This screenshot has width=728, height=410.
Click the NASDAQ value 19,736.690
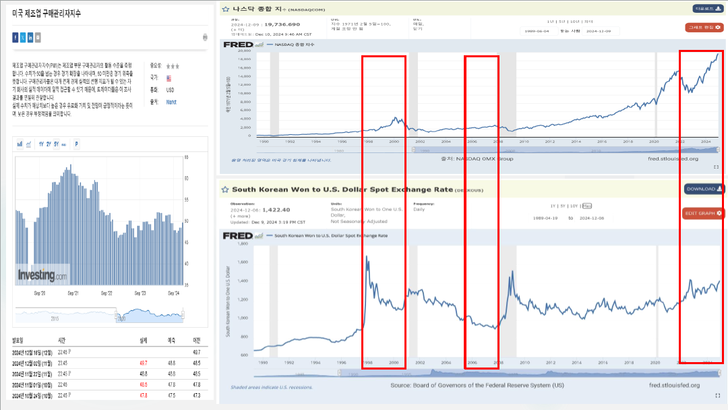click(x=282, y=24)
